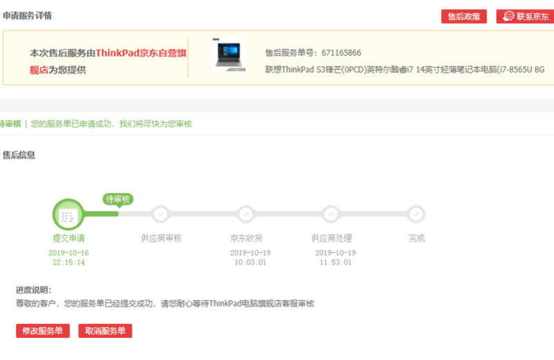
Task: Select the service number 671165866 text
Action: (x=341, y=53)
